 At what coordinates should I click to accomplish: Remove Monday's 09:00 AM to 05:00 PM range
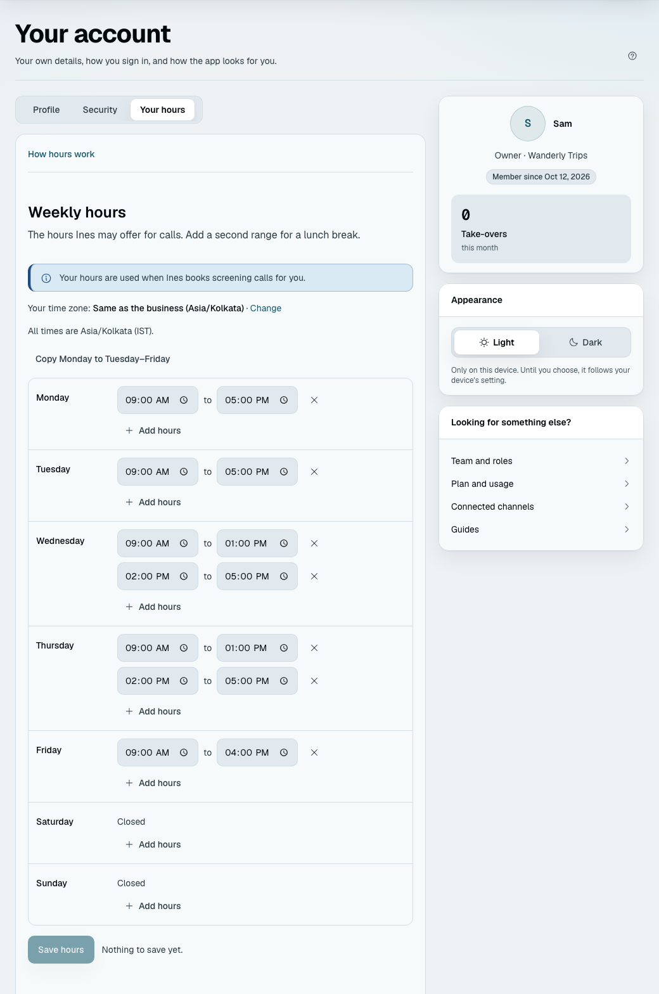coord(314,400)
